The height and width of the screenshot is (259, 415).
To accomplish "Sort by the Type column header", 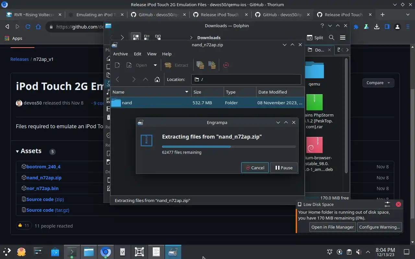I will 240,92.
